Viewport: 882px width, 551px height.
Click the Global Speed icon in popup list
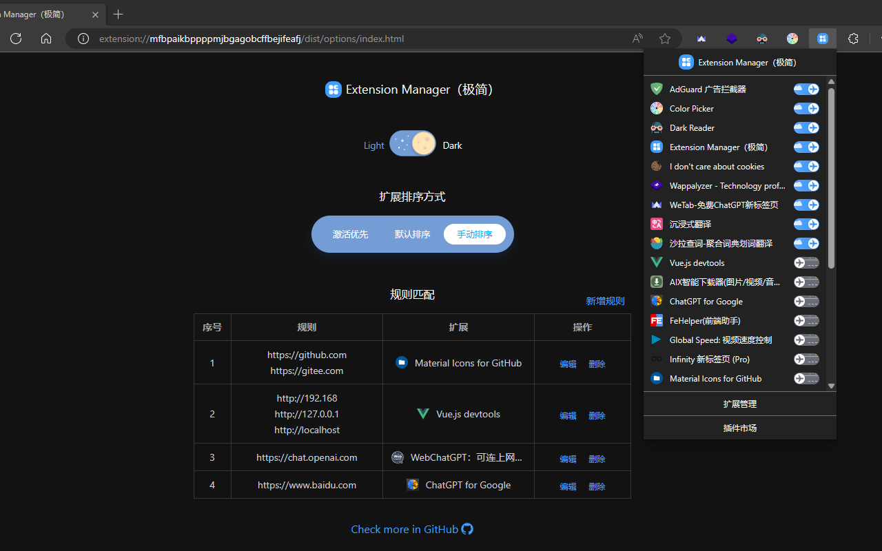[x=657, y=340]
